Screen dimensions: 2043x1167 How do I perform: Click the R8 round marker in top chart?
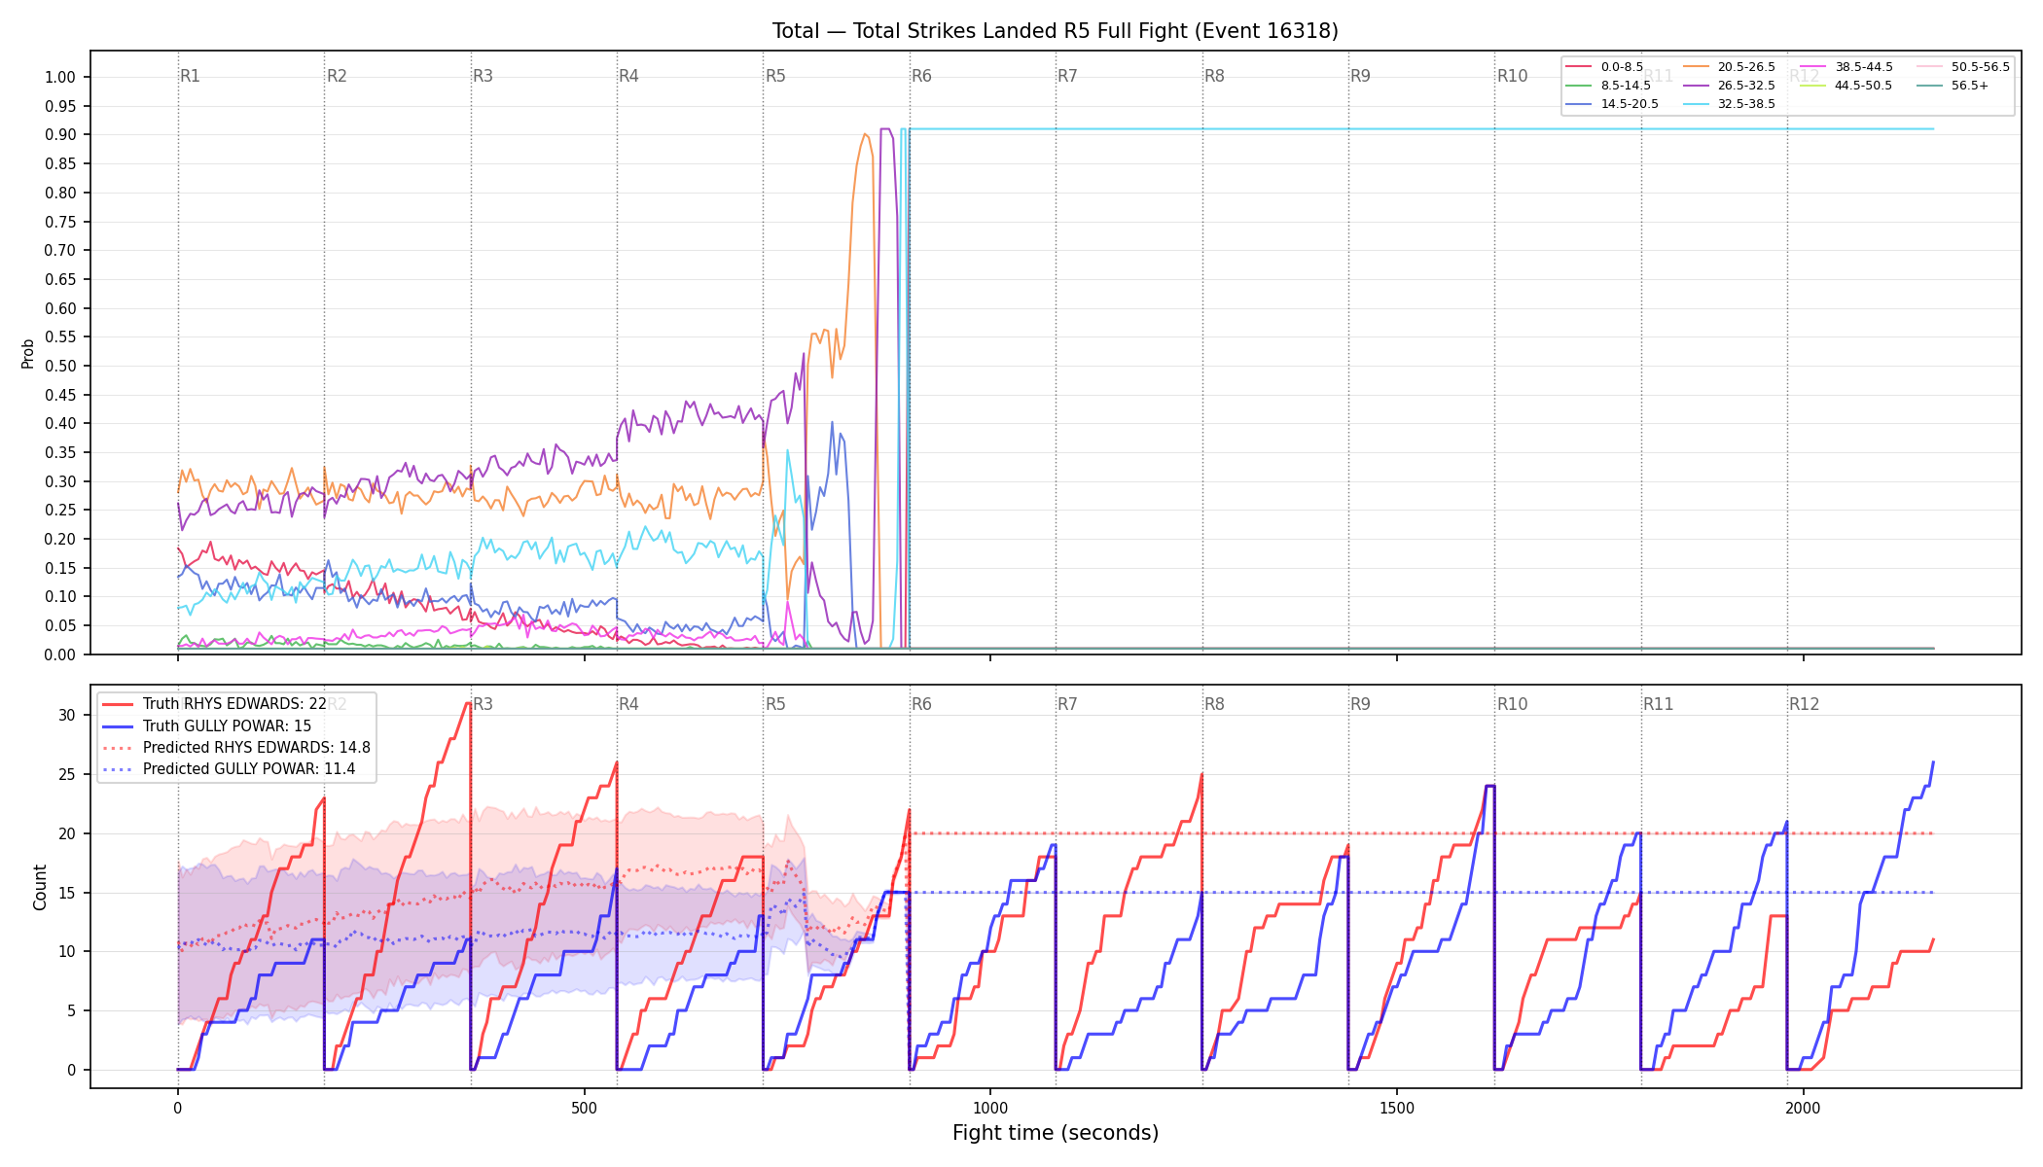tap(1214, 76)
